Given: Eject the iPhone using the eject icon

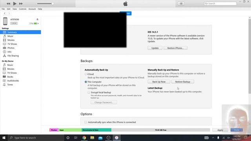Looking at the screenshot, I should coord(37,19).
